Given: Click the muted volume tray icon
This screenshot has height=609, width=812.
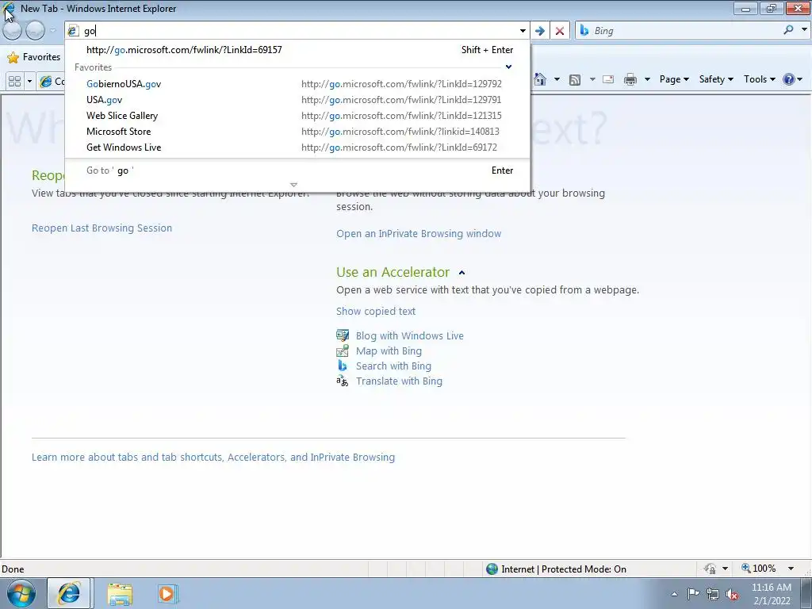Looking at the screenshot, I should (732, 594).
